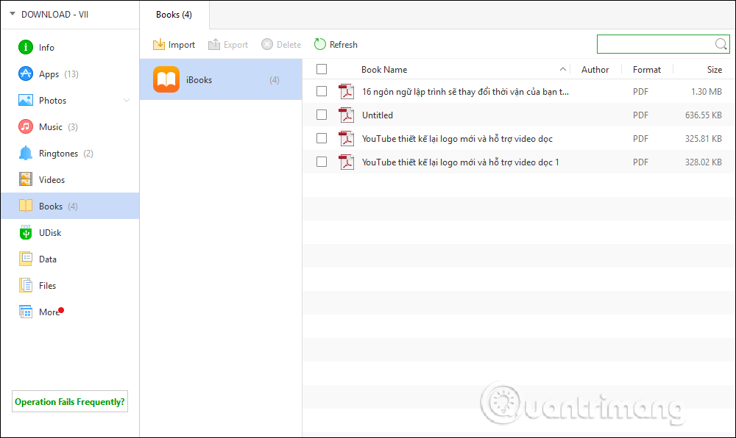Toggle the select-all checkbox in the header
736x438 pixels.
(322, 69)
